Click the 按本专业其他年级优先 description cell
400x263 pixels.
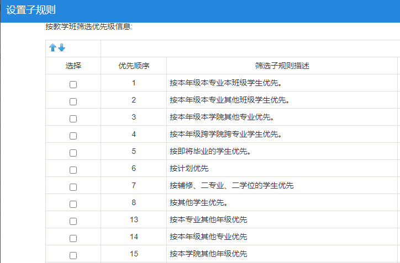click(x=208, y=219)
